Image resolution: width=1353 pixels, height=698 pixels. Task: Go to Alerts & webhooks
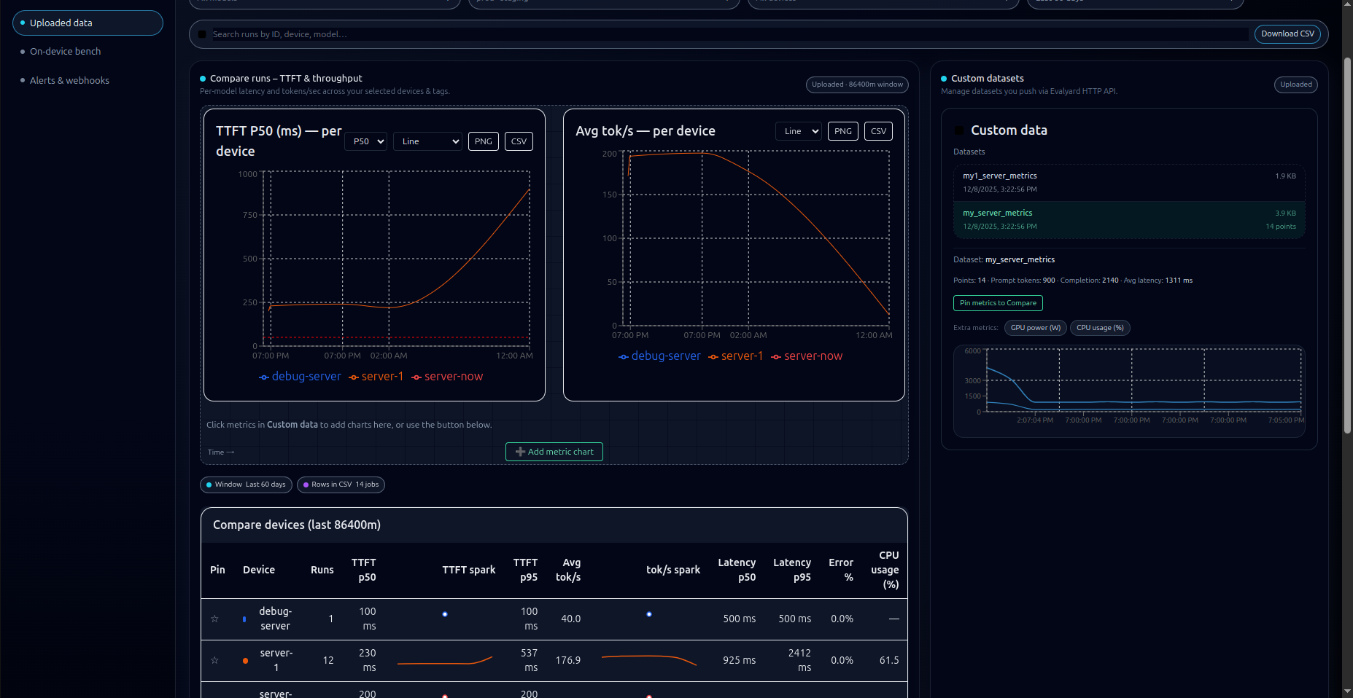(69, 81)
